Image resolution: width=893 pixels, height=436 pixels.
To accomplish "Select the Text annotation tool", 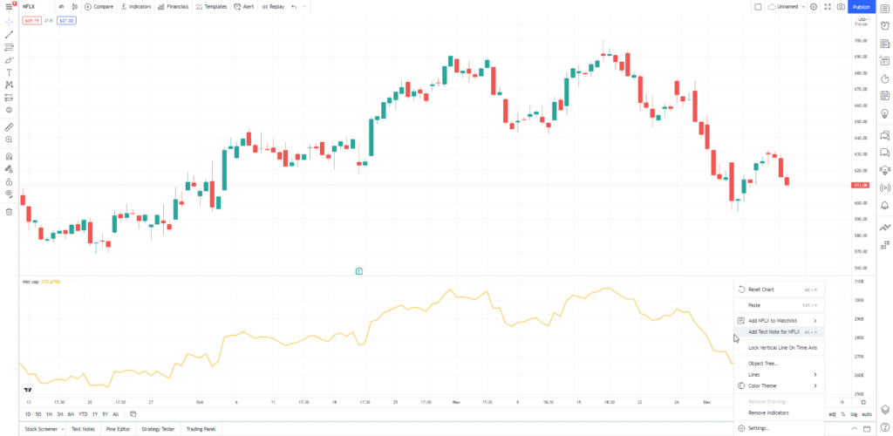I will tap(9, 72).
